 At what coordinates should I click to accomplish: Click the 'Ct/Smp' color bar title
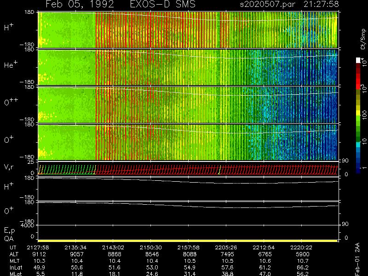(x=363, y=39)
